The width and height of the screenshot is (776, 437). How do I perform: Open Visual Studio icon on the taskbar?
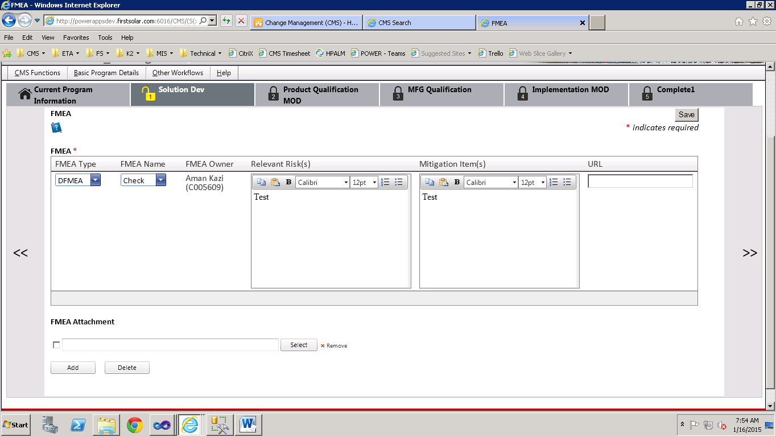pyautogui.click(x=162, y=425)
